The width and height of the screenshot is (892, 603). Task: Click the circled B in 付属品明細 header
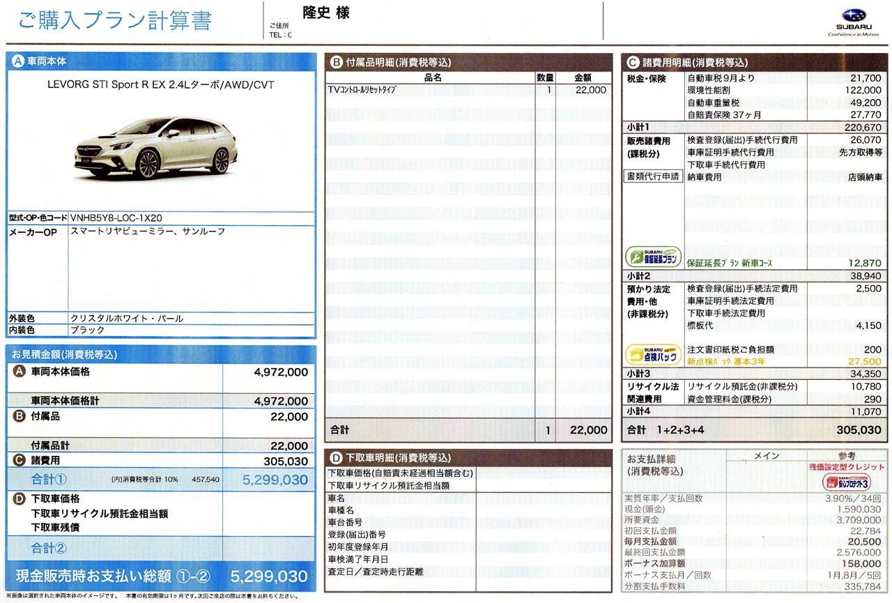click(336, 63)
